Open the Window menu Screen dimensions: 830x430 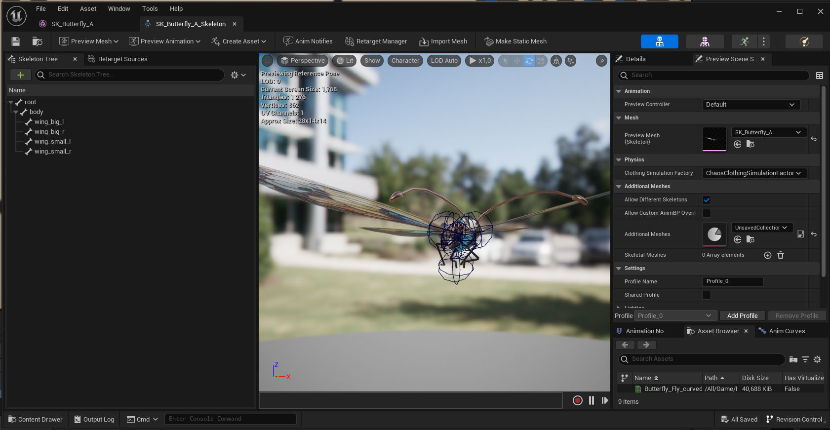(119, 9)
